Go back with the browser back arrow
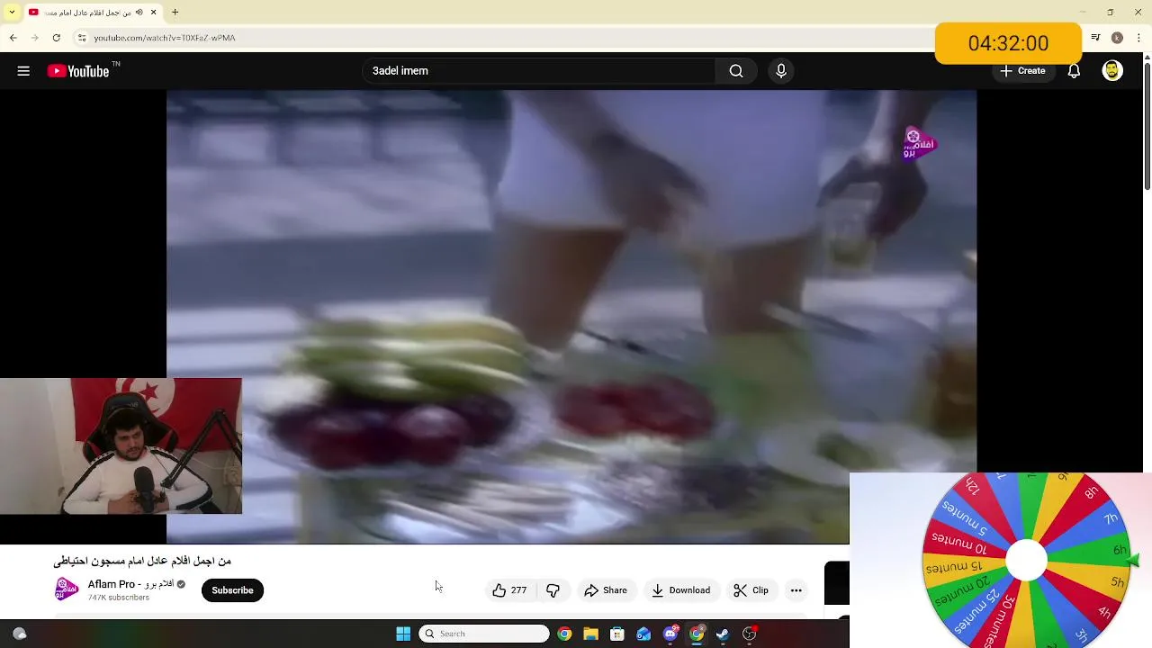Screen dimensions: 1152x648 coord(13,38)
